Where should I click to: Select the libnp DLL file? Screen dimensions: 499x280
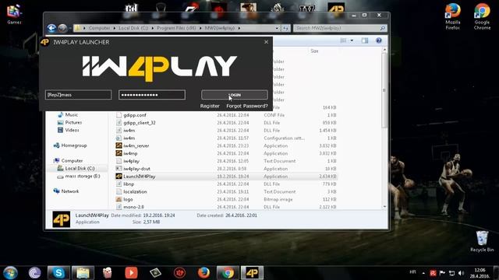coord(129,184)
